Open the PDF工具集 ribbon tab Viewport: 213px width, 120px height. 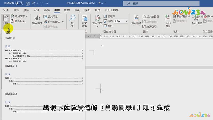[112, 10]
